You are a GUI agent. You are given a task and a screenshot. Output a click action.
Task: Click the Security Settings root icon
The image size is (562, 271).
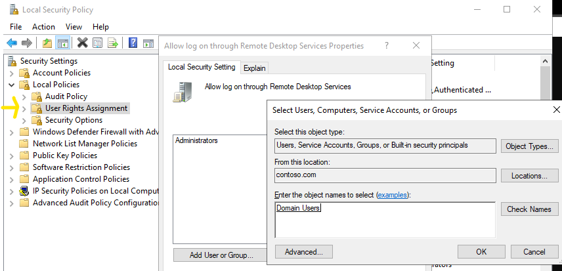pyautogui.click(x=12, y=61)
